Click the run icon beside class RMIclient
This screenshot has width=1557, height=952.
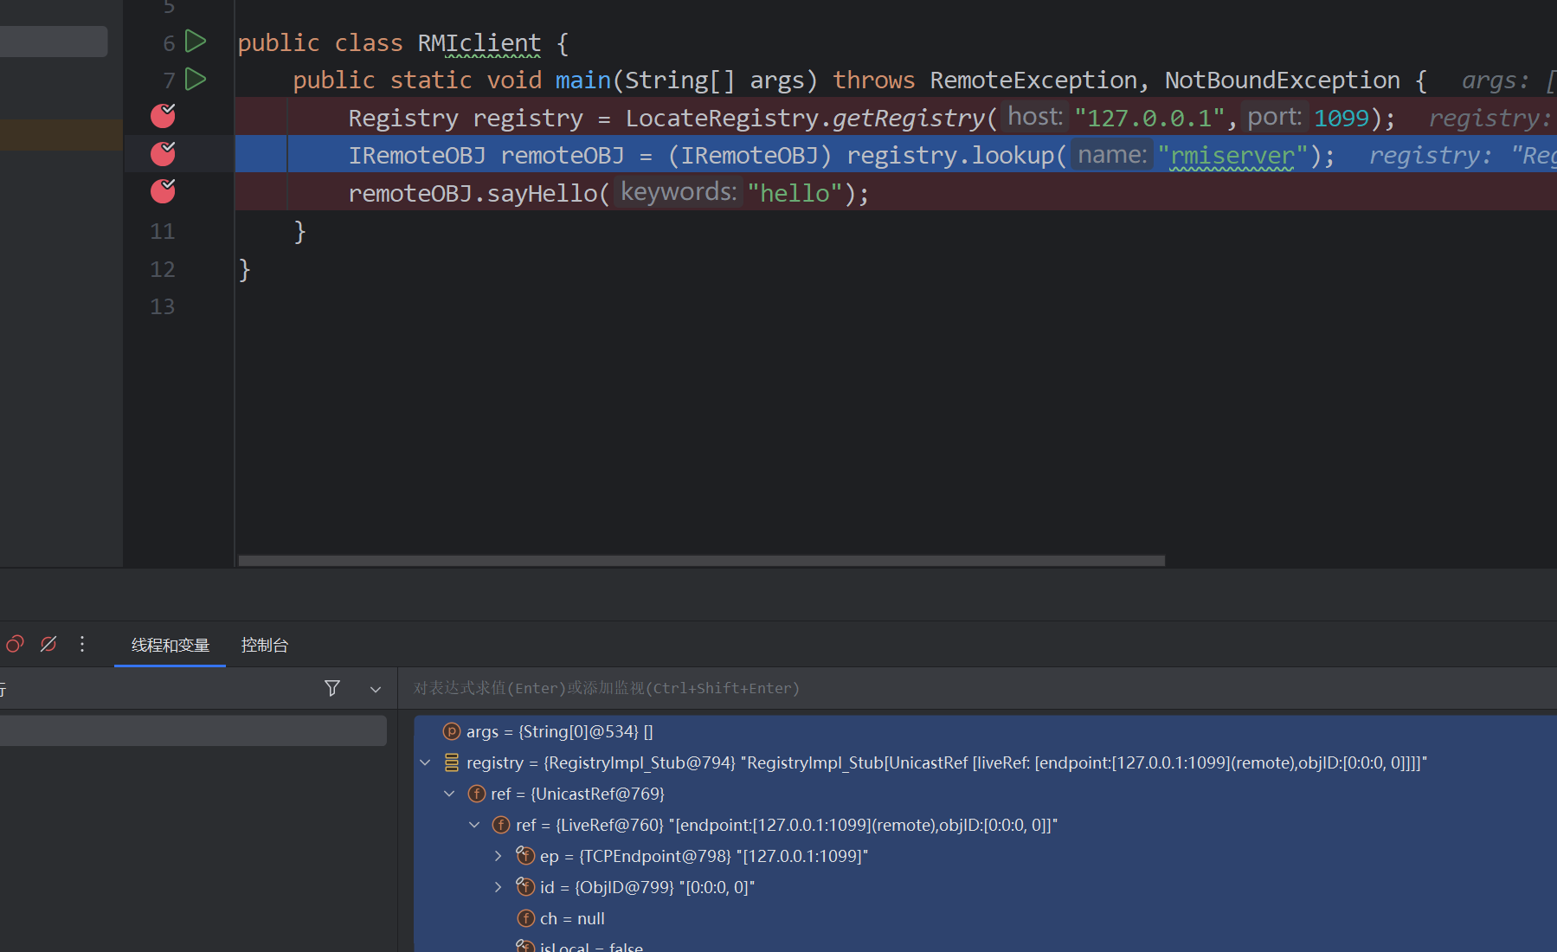(x=196, y=42)
